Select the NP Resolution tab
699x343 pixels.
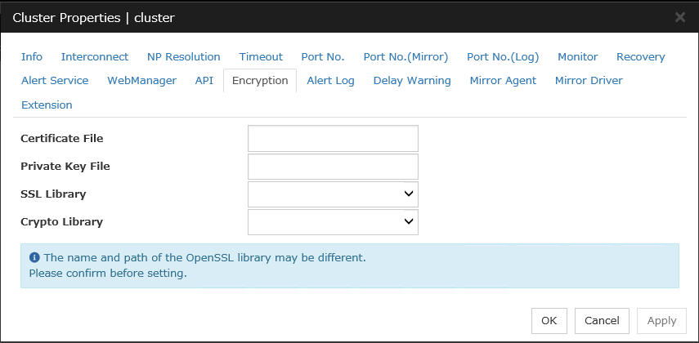click(x=183, y=57)
